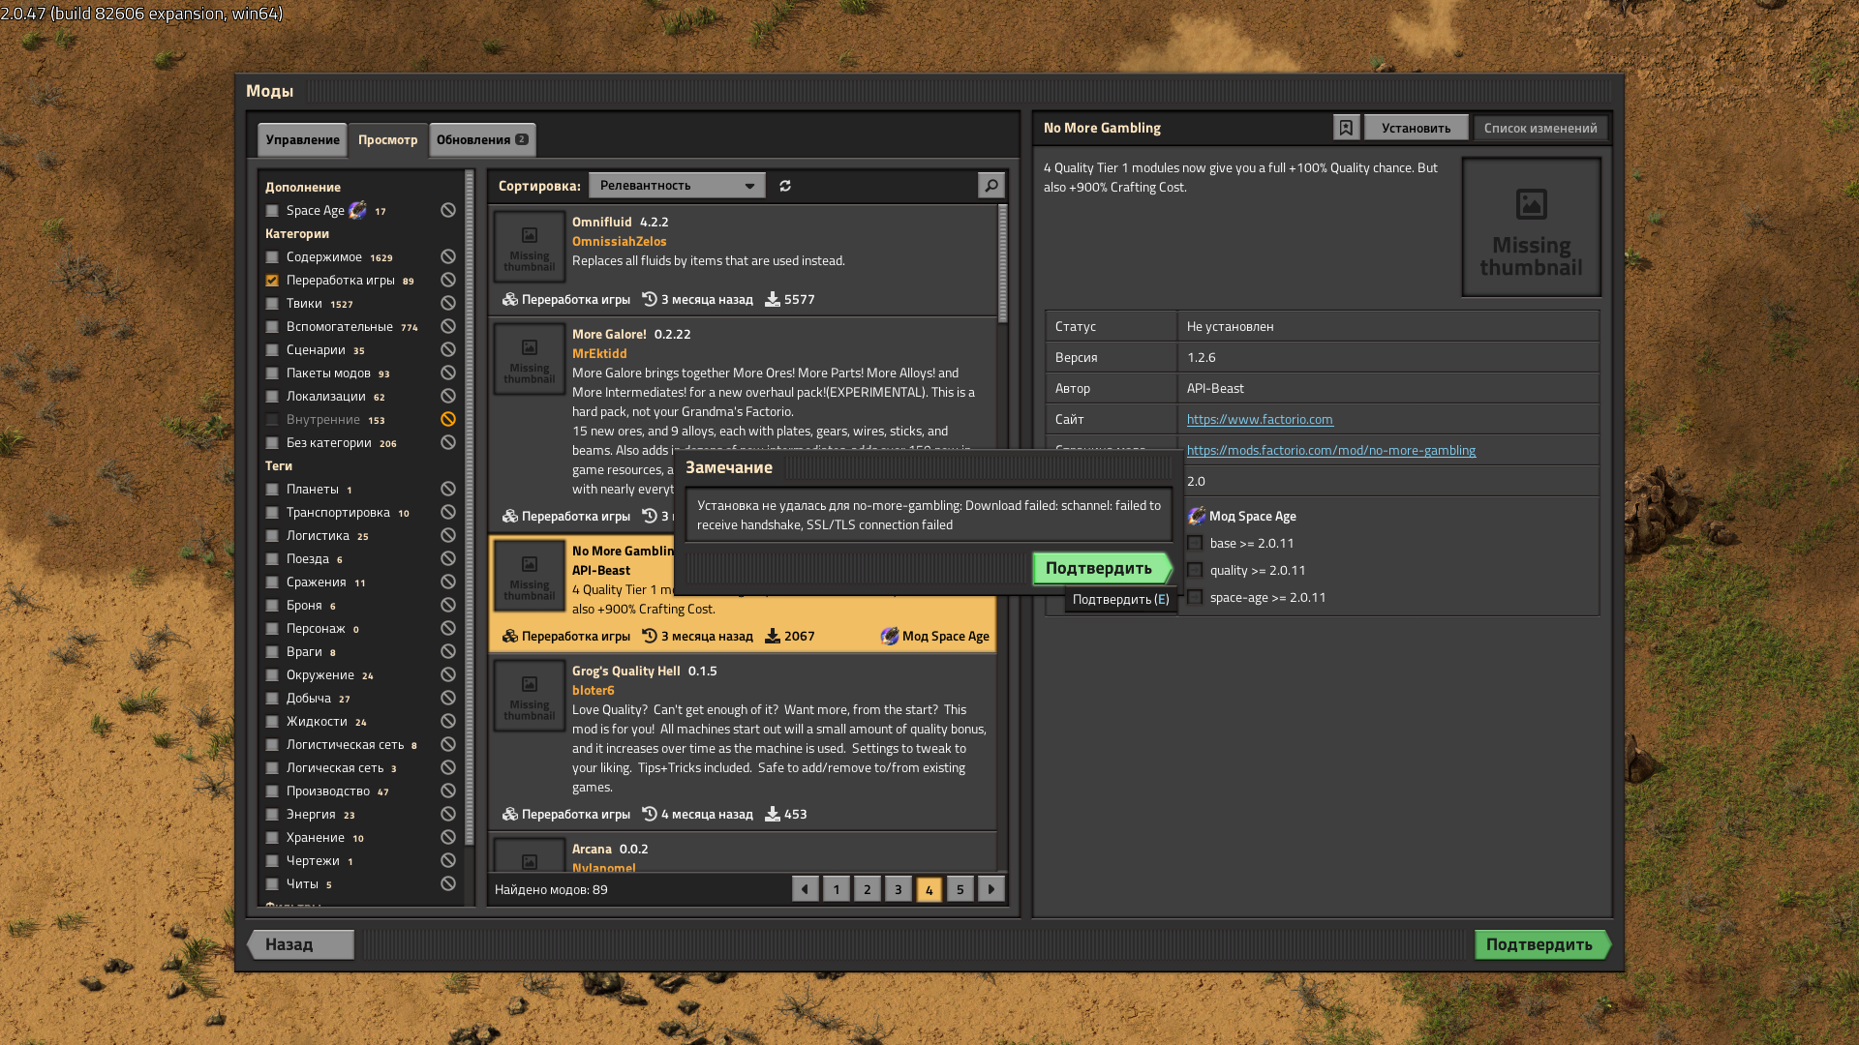Uncheck the Переработка игры category checkbox
This screenshot has width=1859, height=1045.
pos(272,281)
